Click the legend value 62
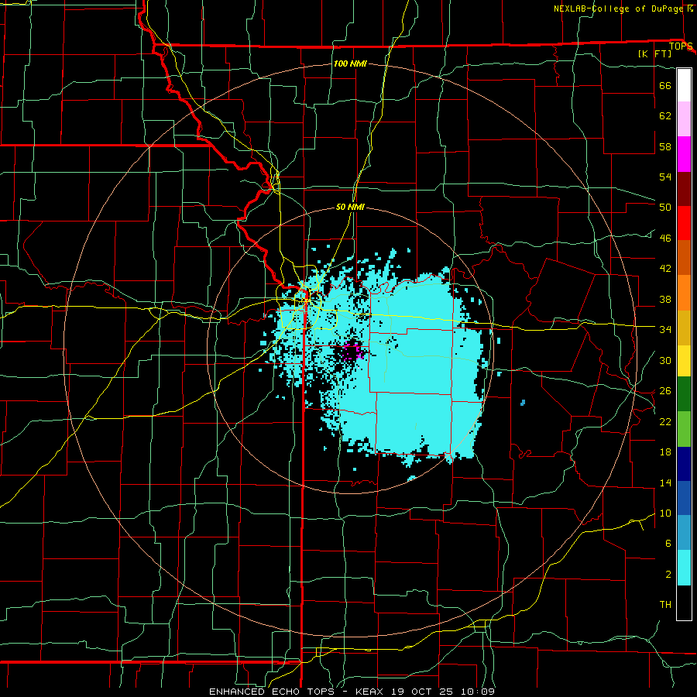 tap(665, 116)
